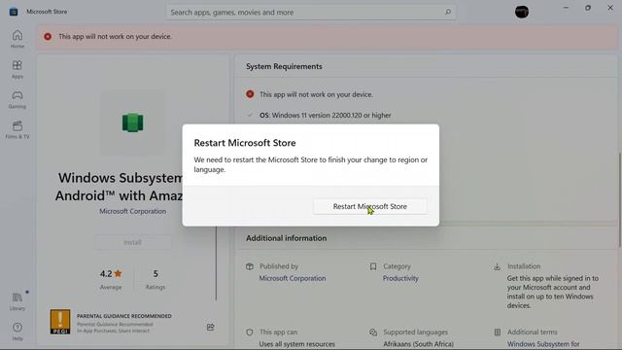Minimize the Microsoft Store window

pos(566,8)
